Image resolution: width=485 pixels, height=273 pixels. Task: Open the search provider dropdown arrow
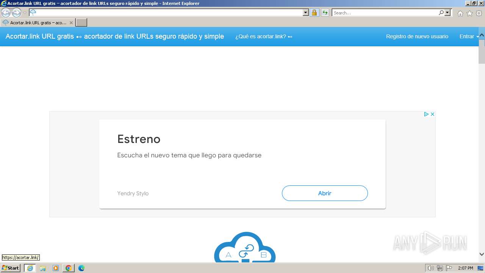[x=447, y=13]
